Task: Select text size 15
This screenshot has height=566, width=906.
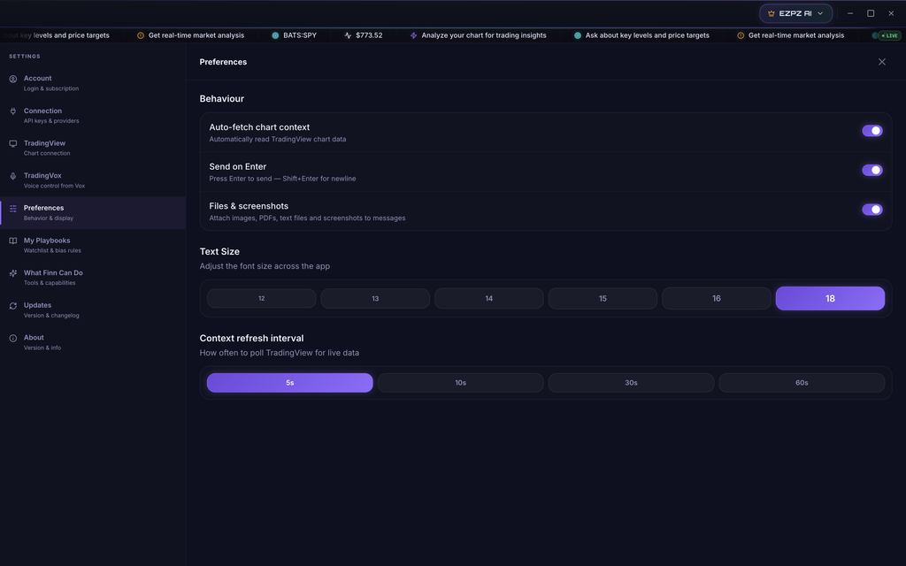Action: point(603,299)
